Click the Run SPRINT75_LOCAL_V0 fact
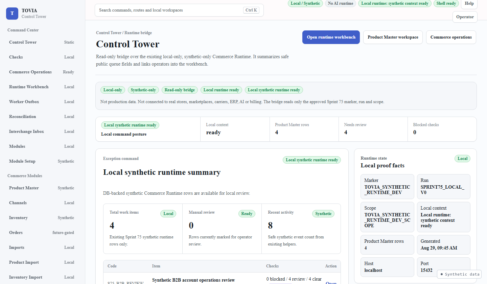 [444, 187]
